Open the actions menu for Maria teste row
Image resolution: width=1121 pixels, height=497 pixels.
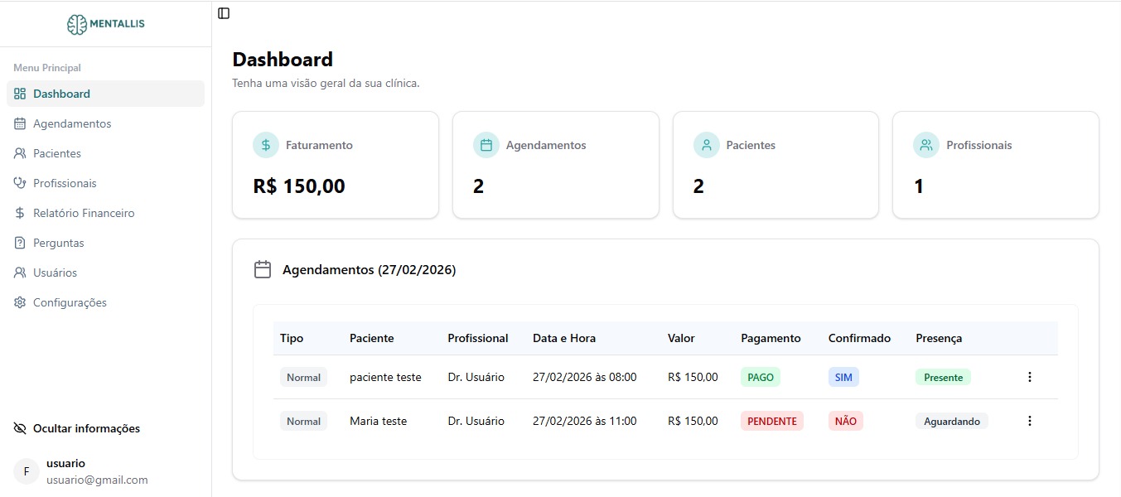tap(1029, 420)
